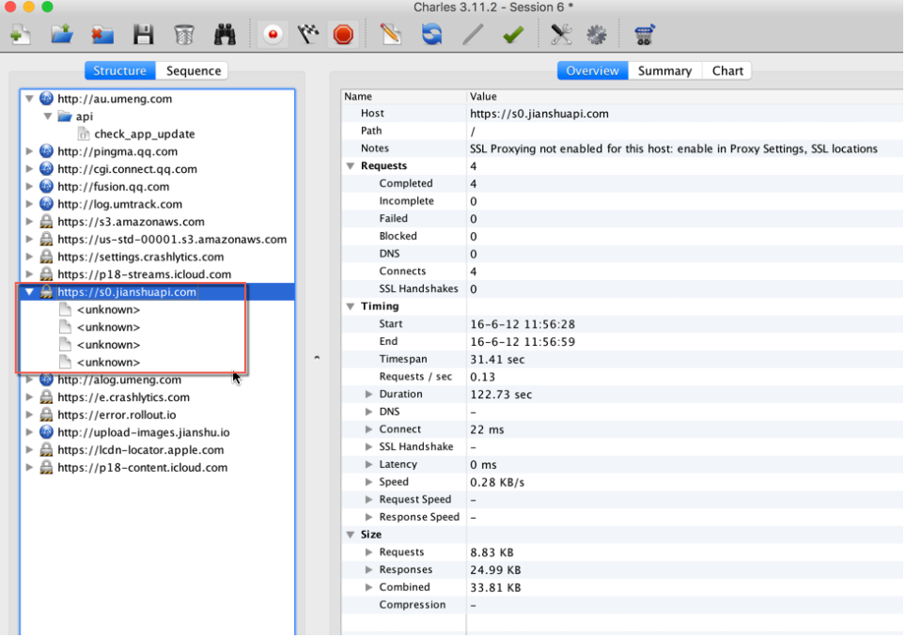Click the Settings gear icon in the toolbar
Screen dimensions: 906x638
click(597, 35)
